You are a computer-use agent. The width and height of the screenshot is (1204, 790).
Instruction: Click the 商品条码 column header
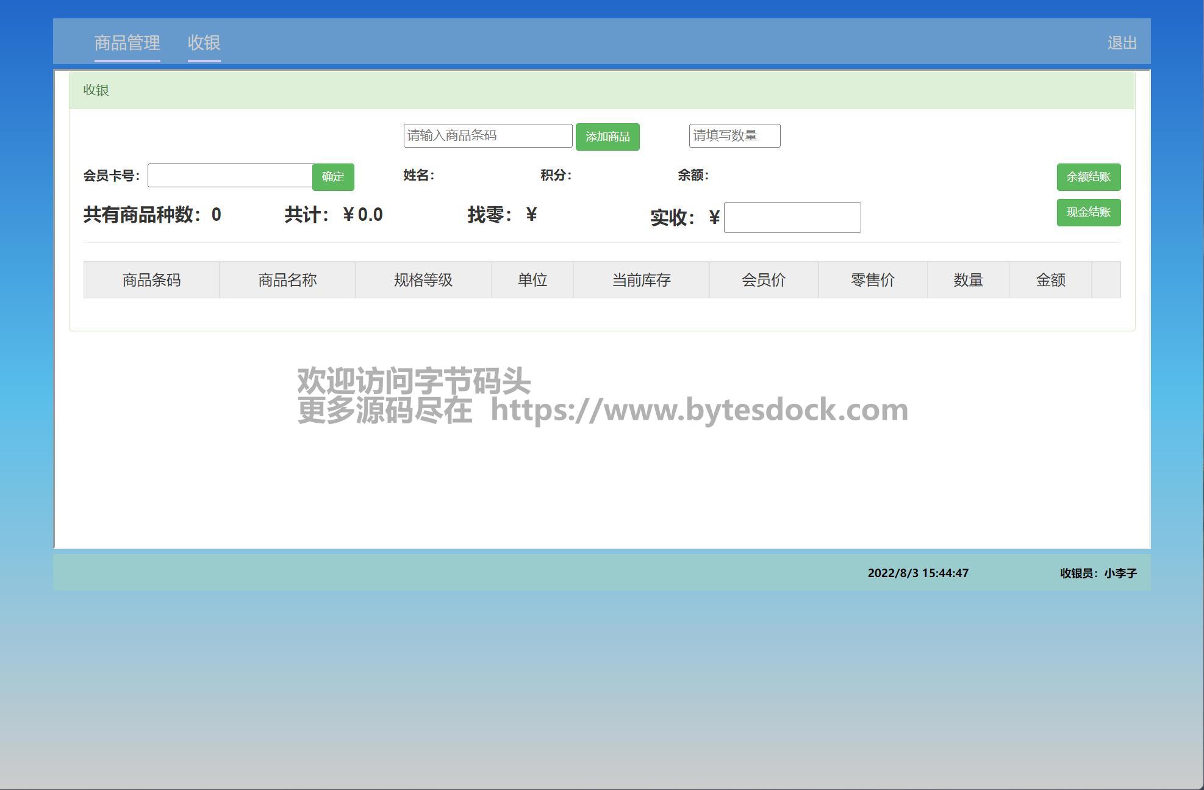151,280
